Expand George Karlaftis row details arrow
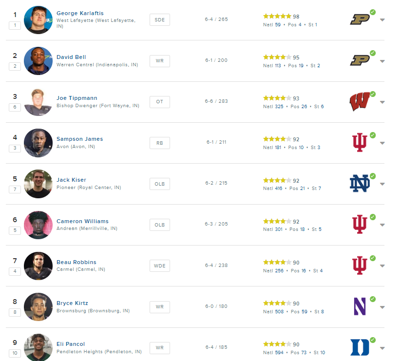Viewport: 402px width, 361px height. point(382,20)
